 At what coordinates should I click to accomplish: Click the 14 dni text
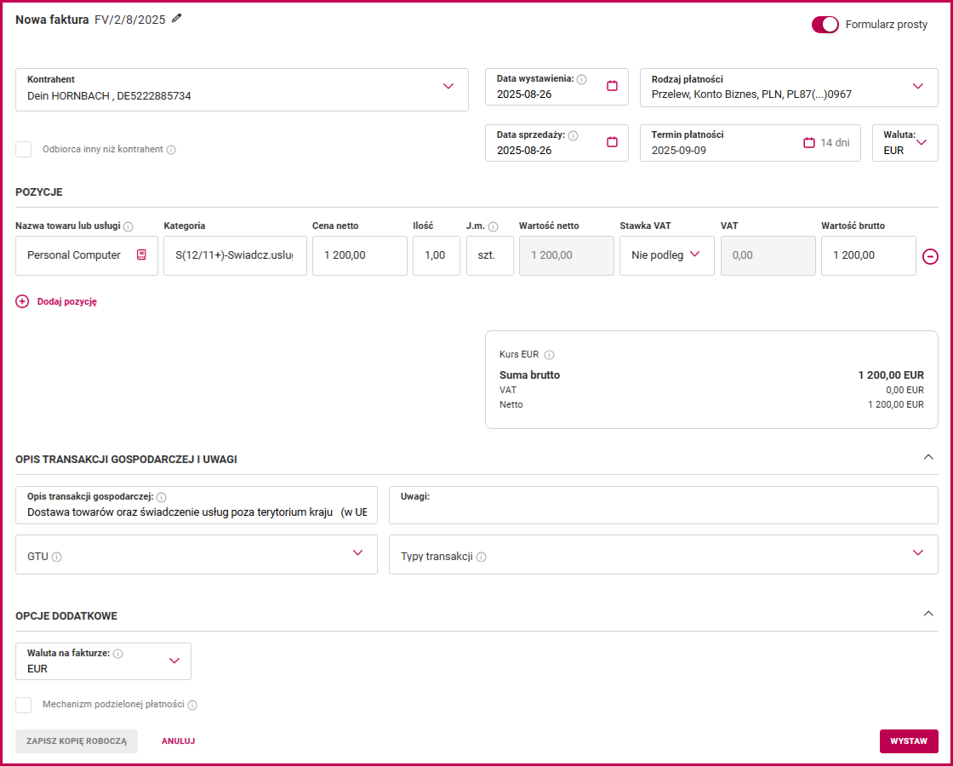(x=835, y=143)
